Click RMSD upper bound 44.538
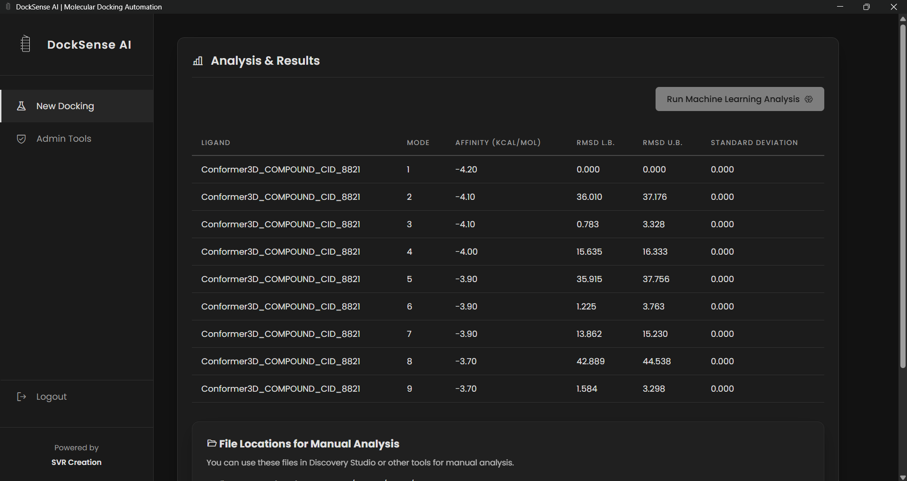 pyautogui.click(x=657, y=361)
